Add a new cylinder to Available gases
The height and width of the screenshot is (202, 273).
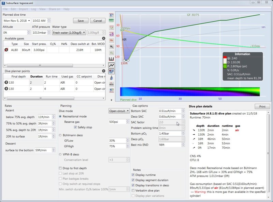pos(104,39)
